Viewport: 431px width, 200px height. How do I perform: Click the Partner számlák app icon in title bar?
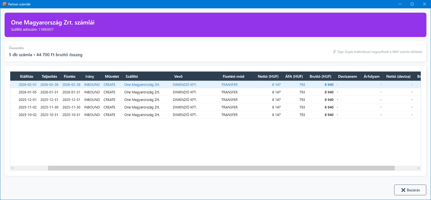click(4, 4)
